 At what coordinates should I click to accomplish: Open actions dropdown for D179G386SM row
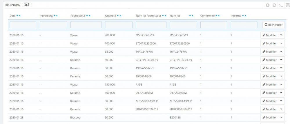click(x=281, y=93)
